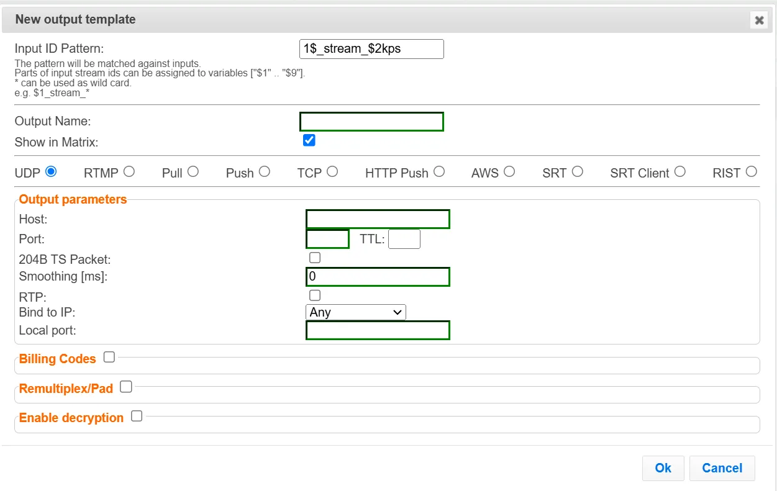Click the Output Name text field
777x491 pixels.
[x=371, y=122]
